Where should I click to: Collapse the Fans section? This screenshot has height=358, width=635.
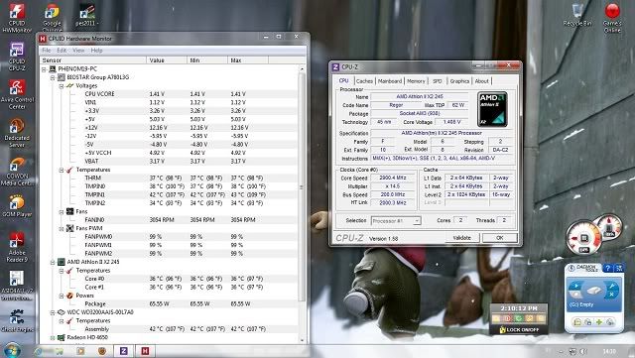pos(62,212)
